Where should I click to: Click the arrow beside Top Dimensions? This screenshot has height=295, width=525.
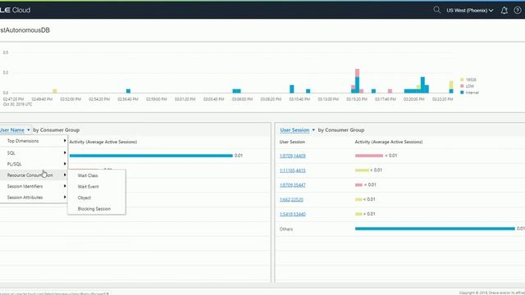tap(65, 141)
